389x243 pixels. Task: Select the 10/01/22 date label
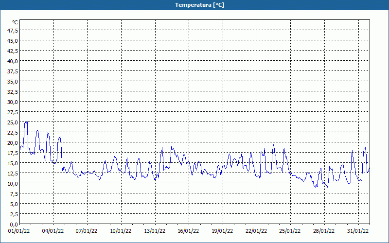click(x=121, y=231)
